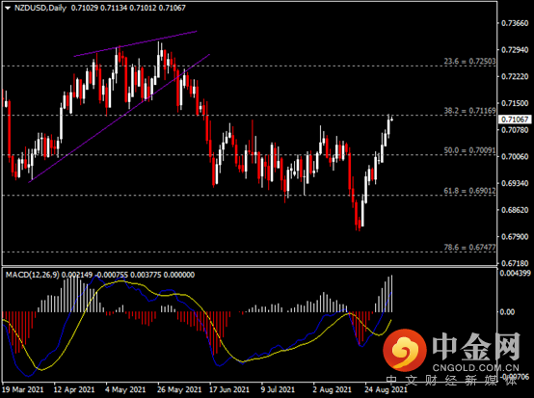
Task: Click the 26 May 2021 date marker
Action: coord(178,389)
